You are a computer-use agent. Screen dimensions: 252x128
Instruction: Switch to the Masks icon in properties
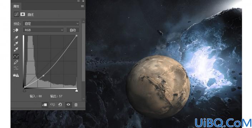(23, 14)
